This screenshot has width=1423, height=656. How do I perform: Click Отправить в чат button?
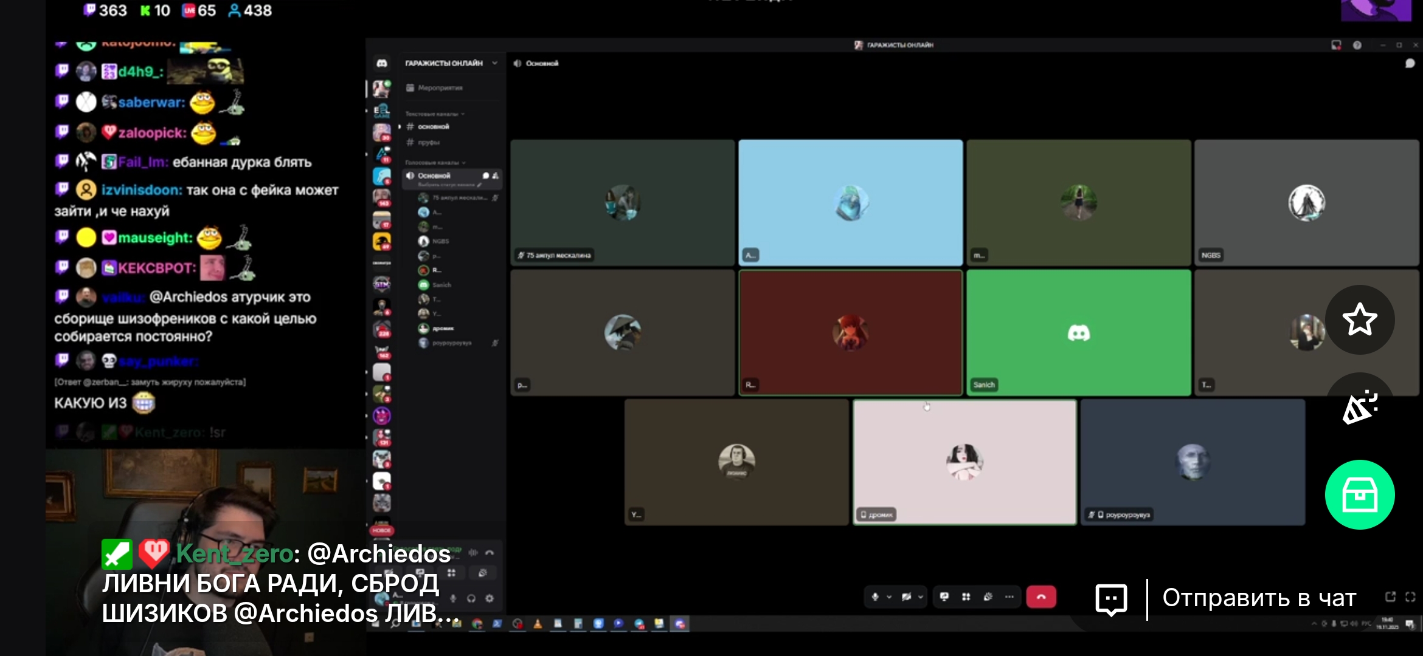pos(1259,598)
